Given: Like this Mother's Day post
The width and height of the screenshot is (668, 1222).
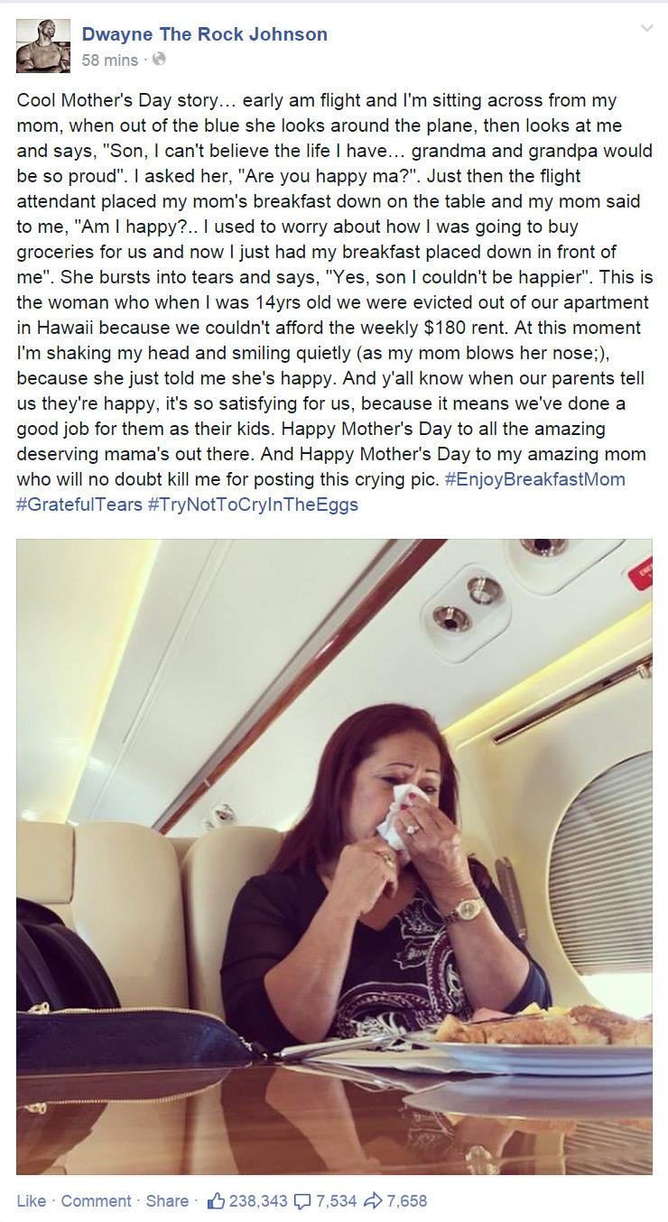Looking at the screenshot, I should click(31, 1200).
